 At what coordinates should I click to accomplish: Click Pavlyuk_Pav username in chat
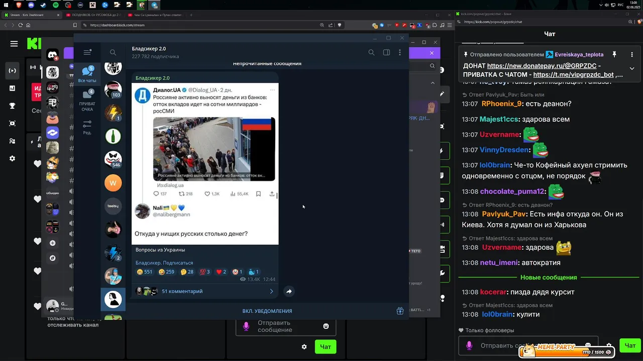[x=504, y=214]
